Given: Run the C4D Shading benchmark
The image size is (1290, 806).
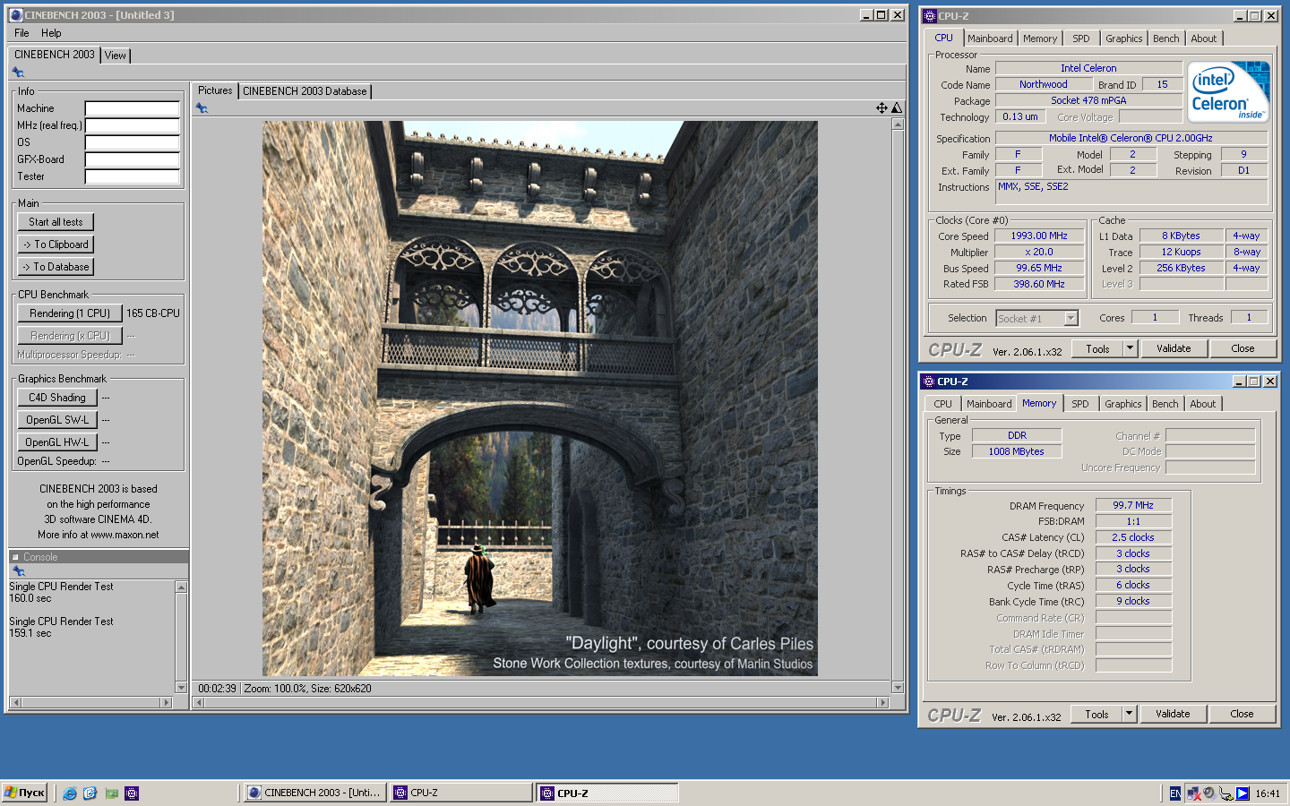Looking at the screenshot, I should (x=57, y=398).
